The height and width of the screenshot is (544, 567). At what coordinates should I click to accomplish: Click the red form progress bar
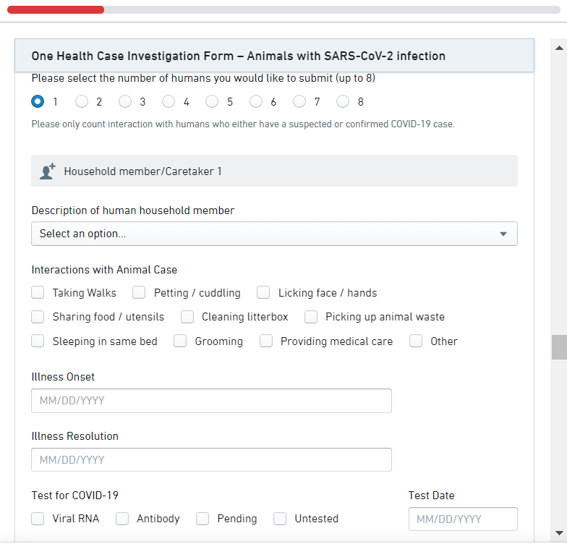click(55, 10)
